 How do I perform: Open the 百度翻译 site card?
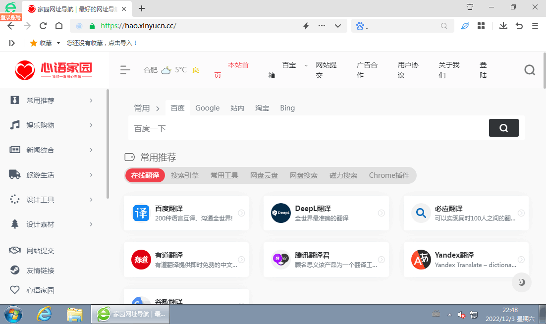pyautogui.click(x=186, y=213)
